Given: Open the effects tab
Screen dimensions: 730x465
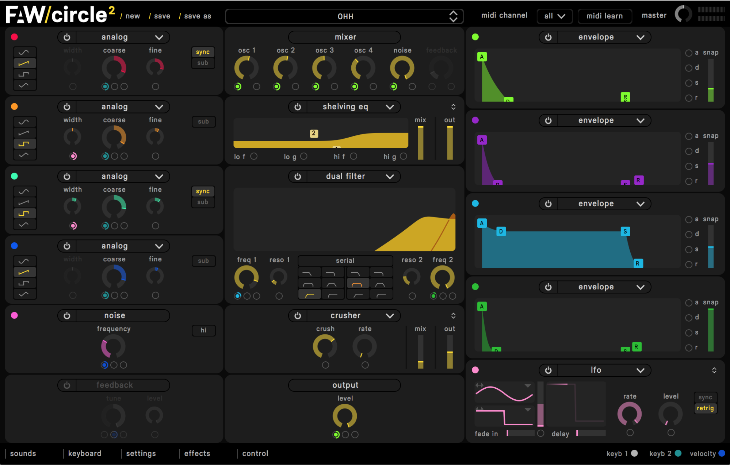Looking at the screenshot, I should point(197,454).
